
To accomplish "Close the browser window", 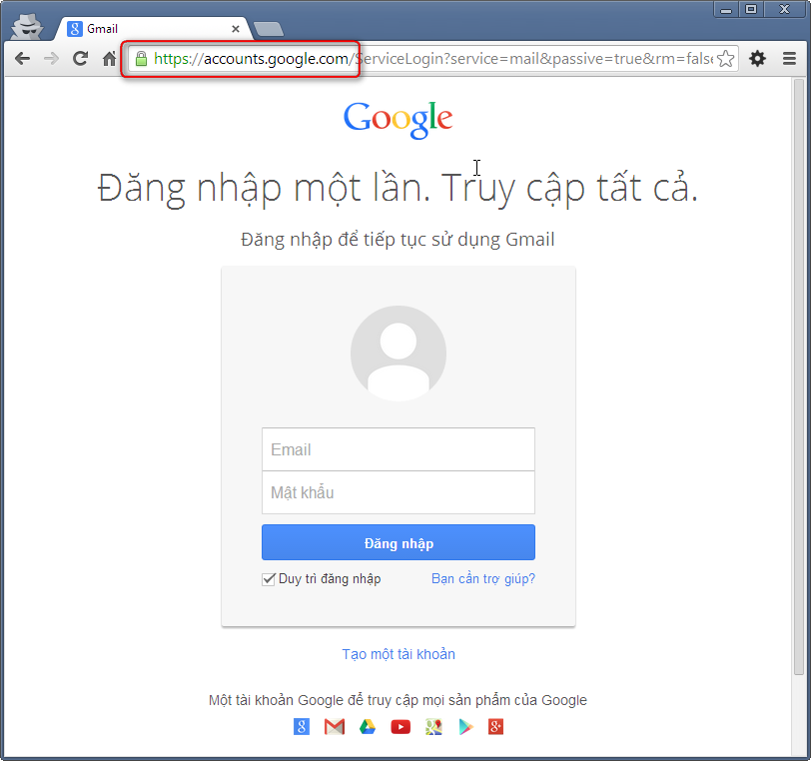I will 784,9.
